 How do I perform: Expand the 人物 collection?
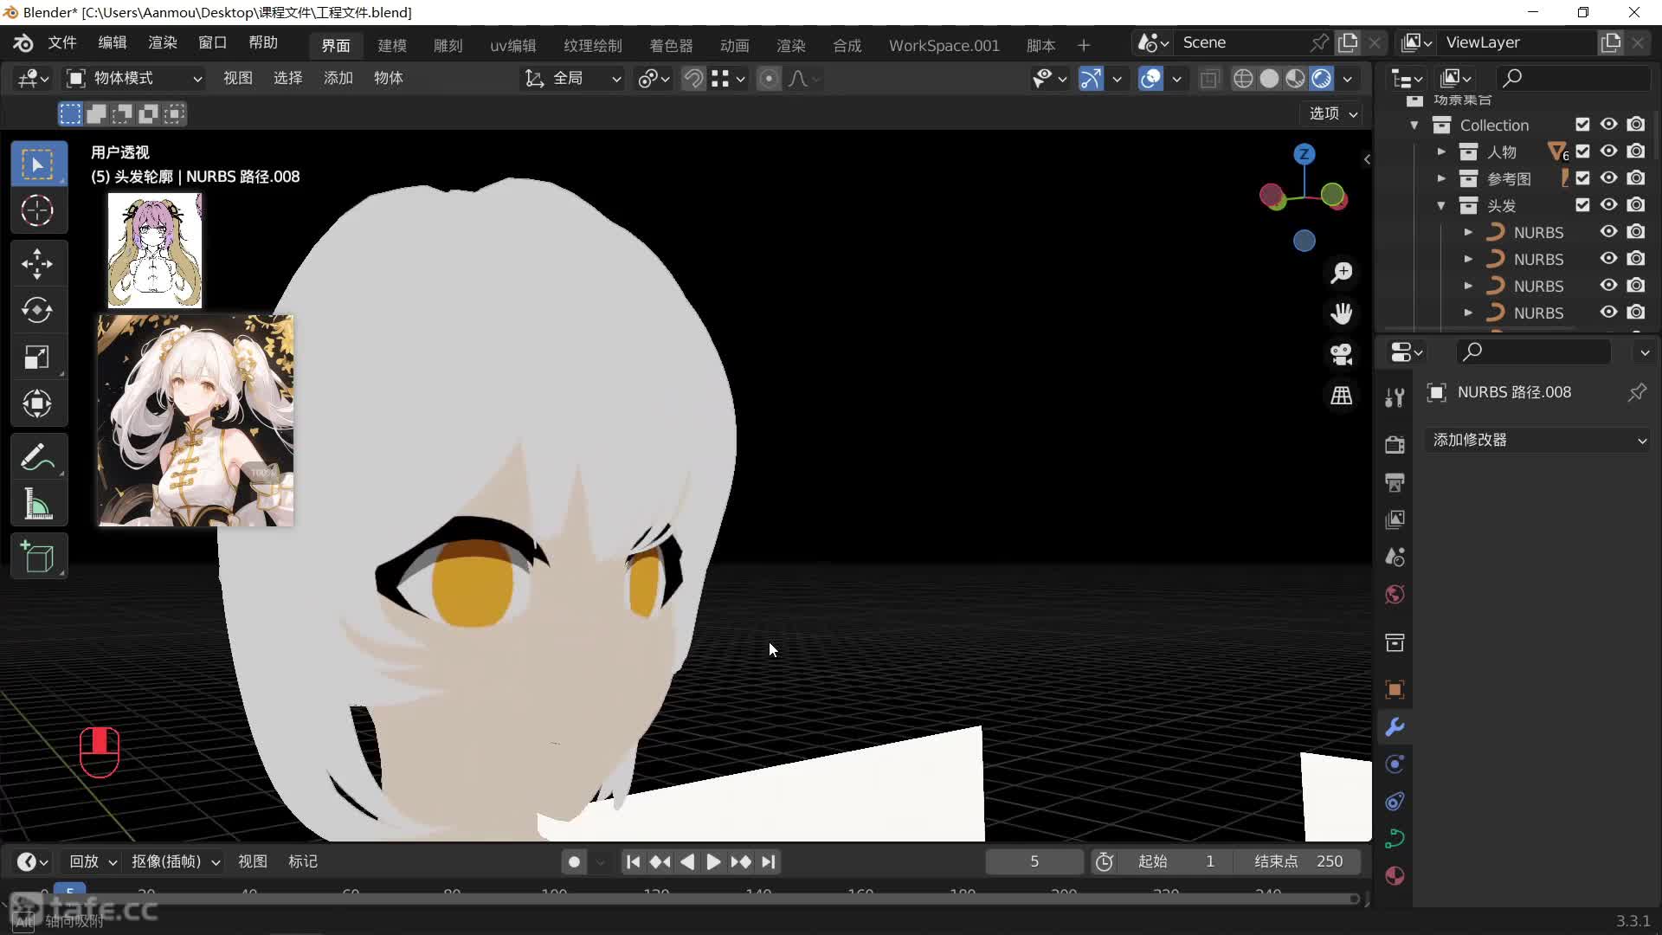[x=1441, y=152]
